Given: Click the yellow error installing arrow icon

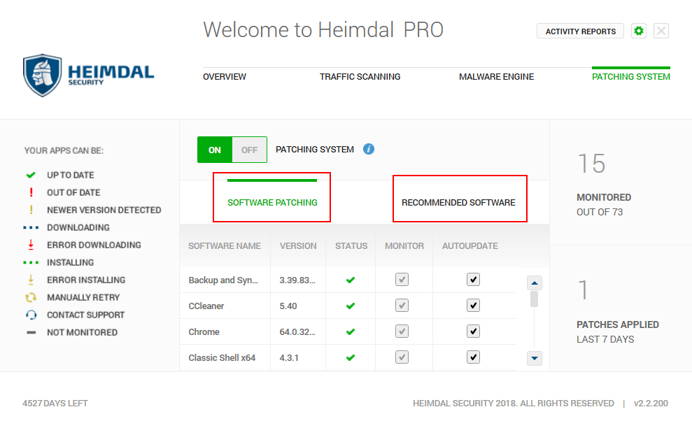Looking at the screenshot, I should point(31,280).
